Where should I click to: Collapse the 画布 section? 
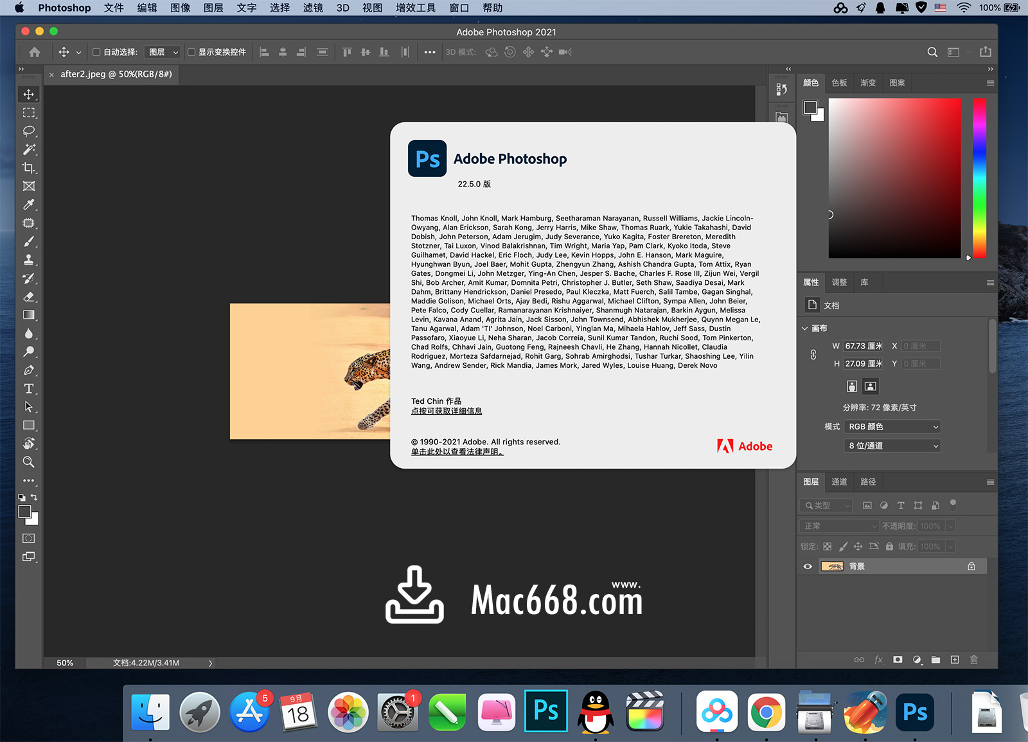coord(805,329)
